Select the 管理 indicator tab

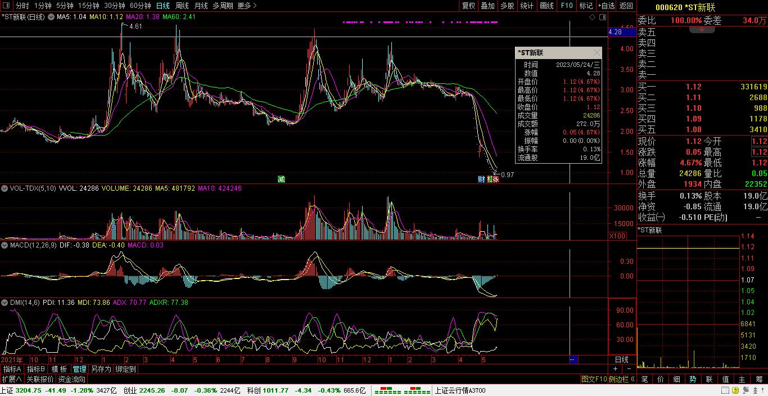click(79, 370)
